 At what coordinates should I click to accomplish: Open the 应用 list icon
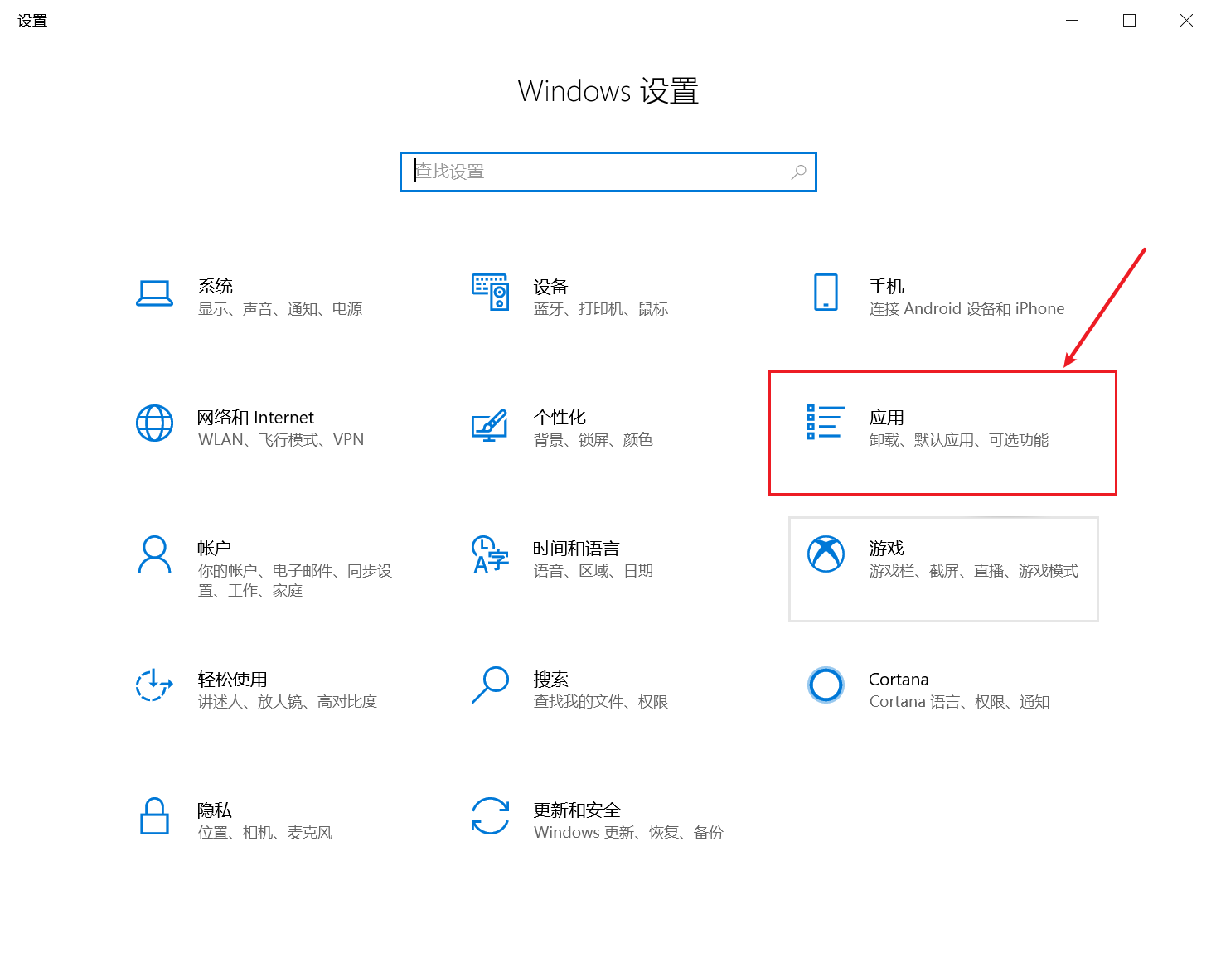pyautogui.click(x=826, y=422)
